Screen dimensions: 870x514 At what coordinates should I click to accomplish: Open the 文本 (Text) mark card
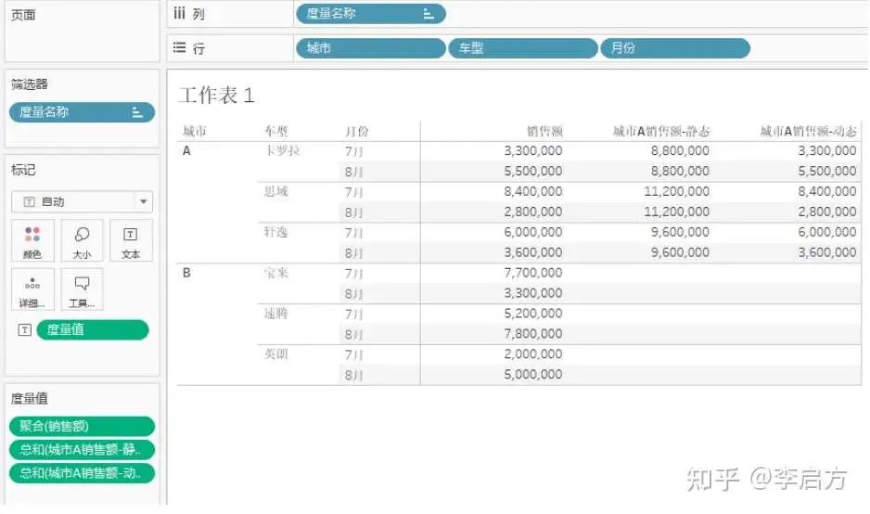131,241
